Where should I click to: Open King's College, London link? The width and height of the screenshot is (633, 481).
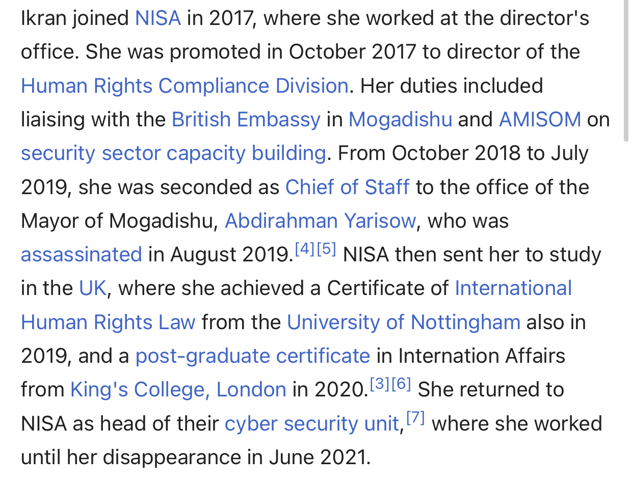[178, 390]
